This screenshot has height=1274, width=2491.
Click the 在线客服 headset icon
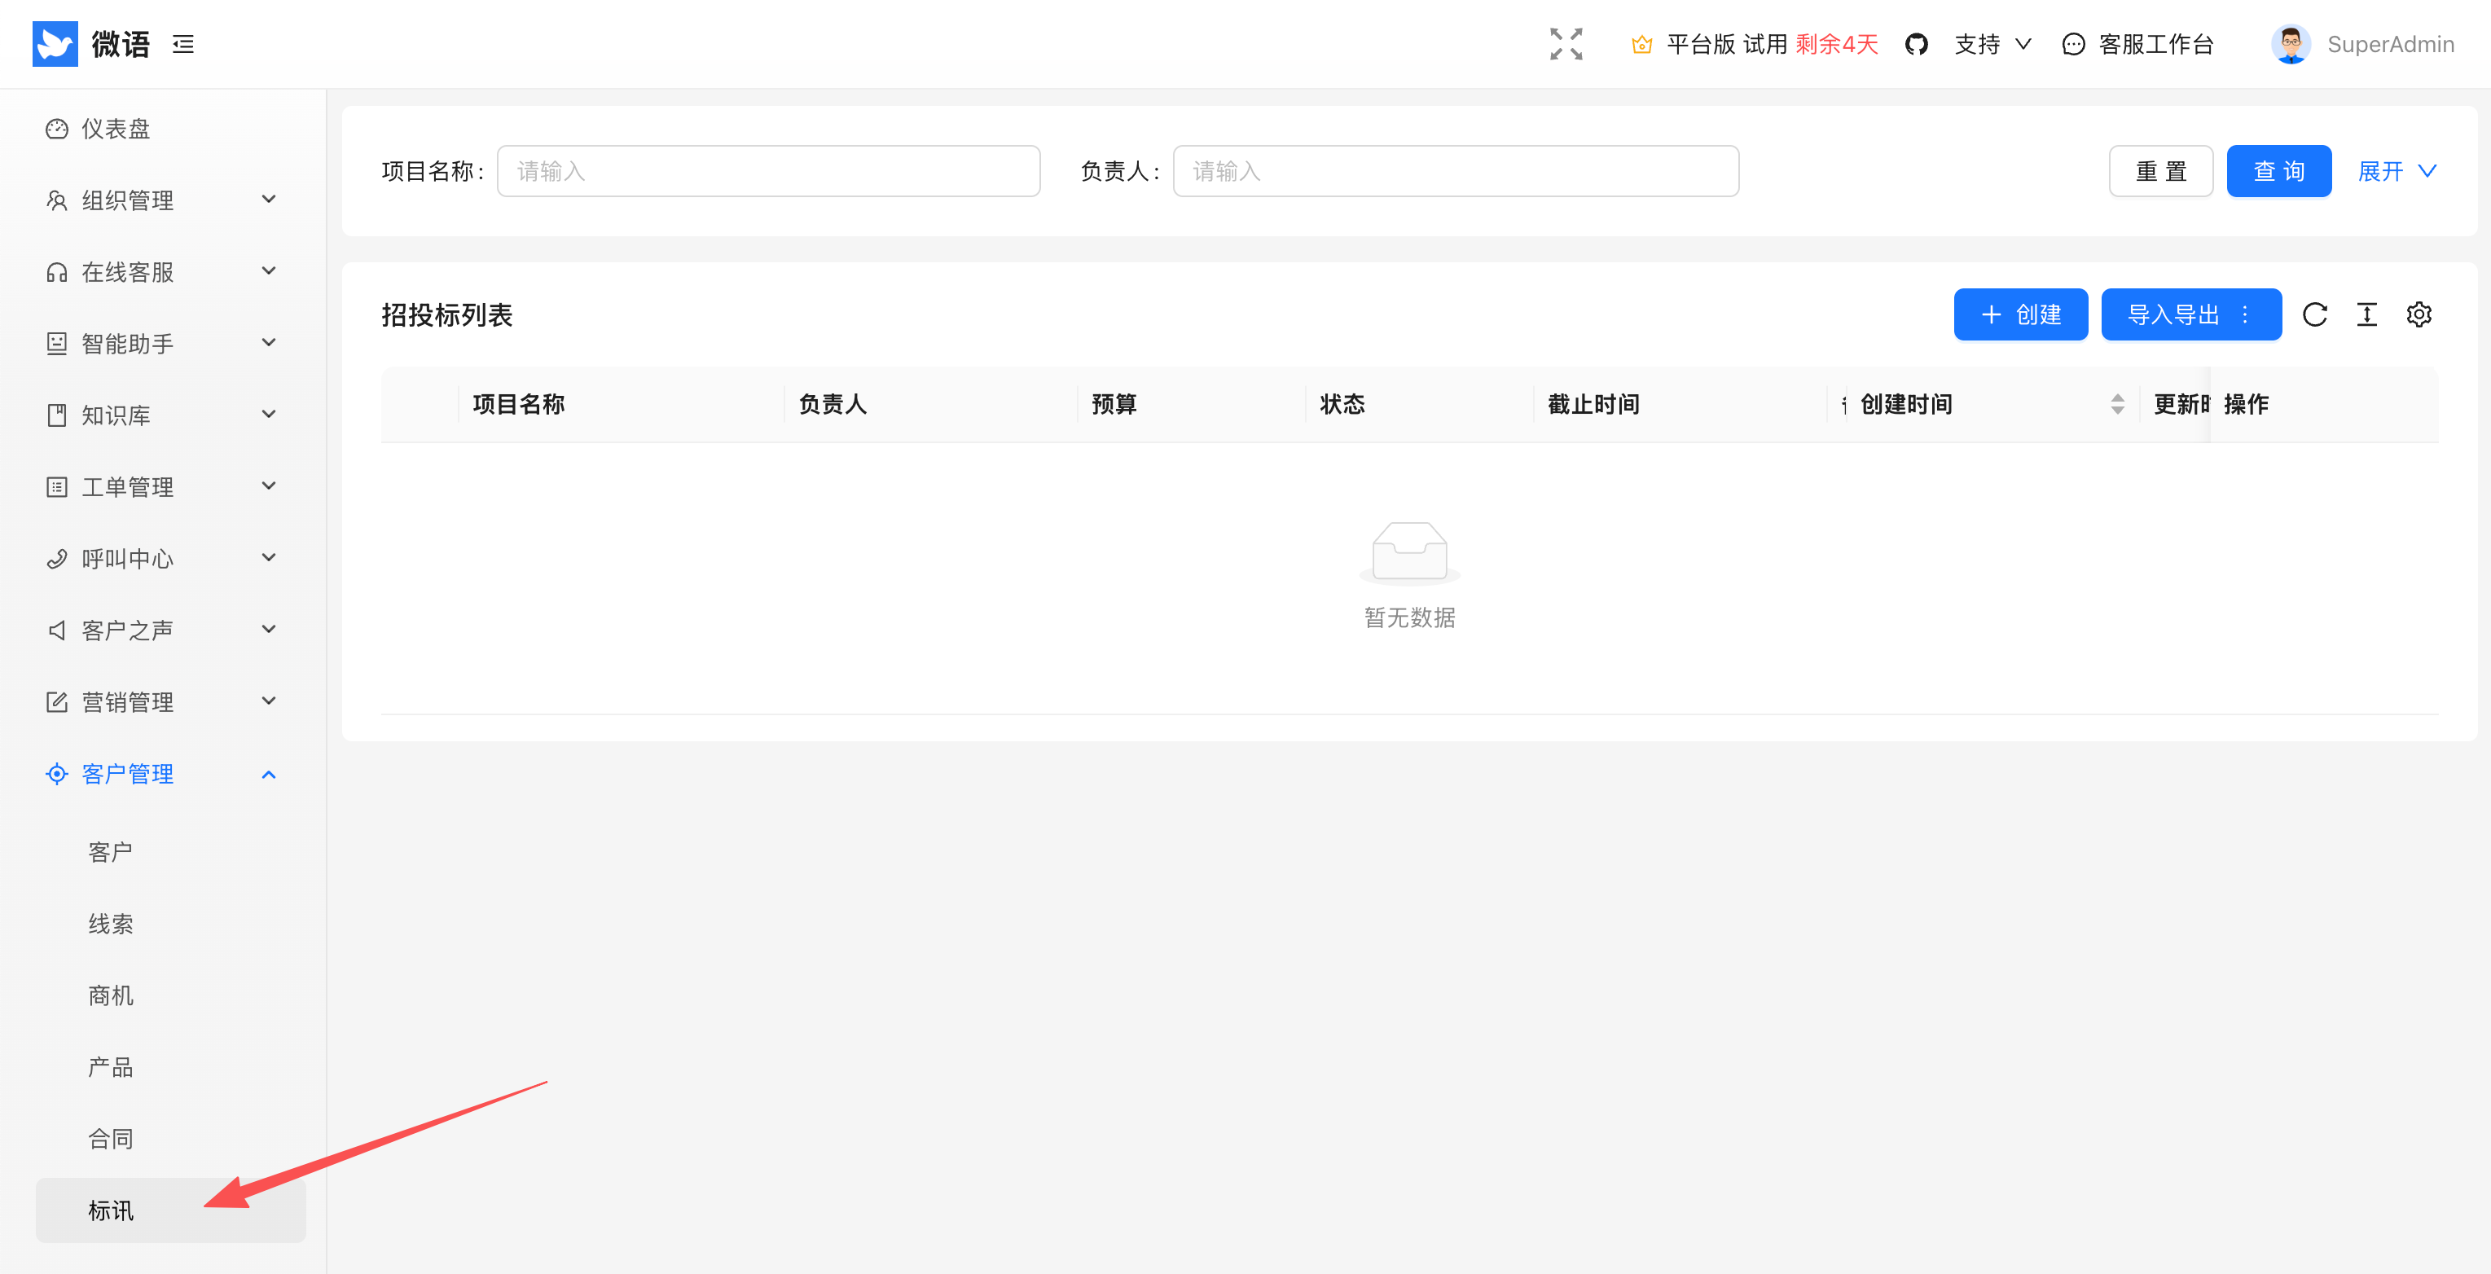click(57, 272)
